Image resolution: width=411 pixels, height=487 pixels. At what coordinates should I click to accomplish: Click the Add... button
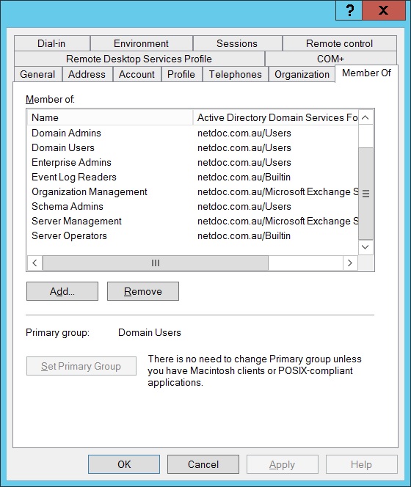[x=62, y=291]
